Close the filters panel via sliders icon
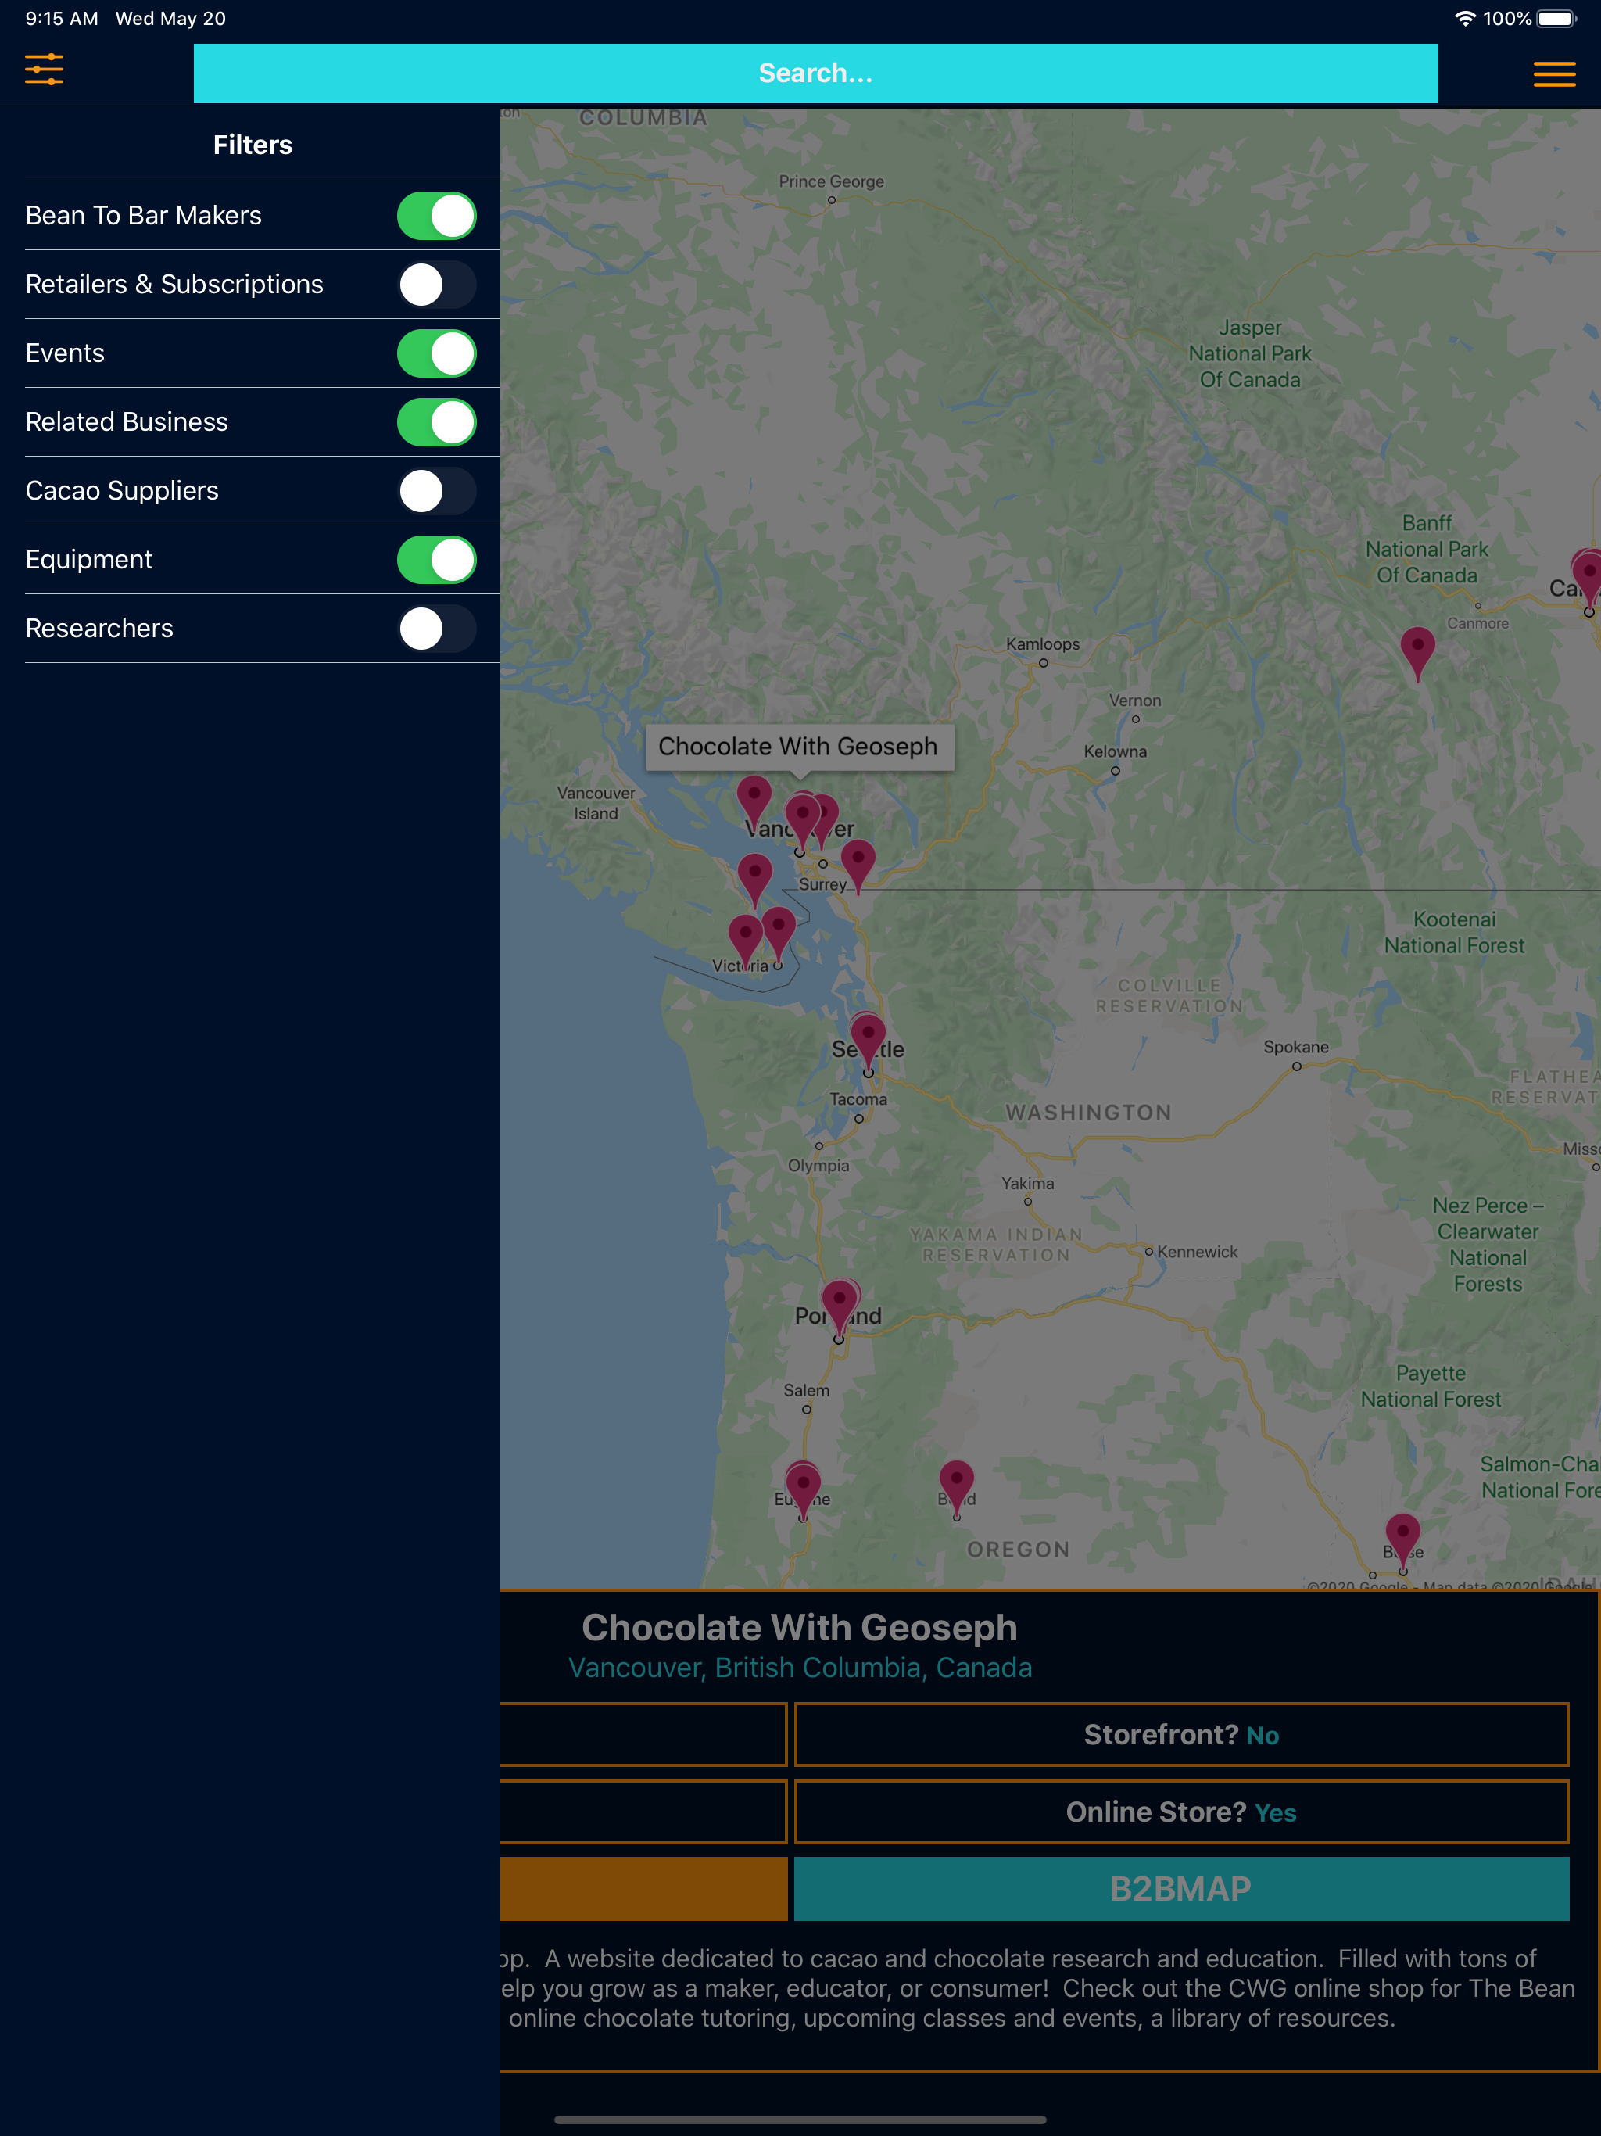 click(x=45, y=70)
